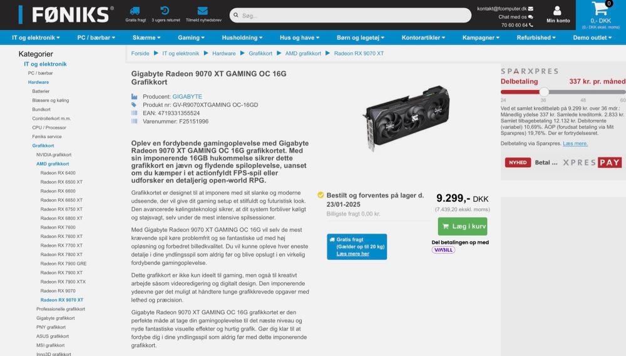The height and width of the screenshot is (356, 626).
Task: Click the Tilmeld nyhedsbrev envelope icon
Action: click(x=202, y=11)
